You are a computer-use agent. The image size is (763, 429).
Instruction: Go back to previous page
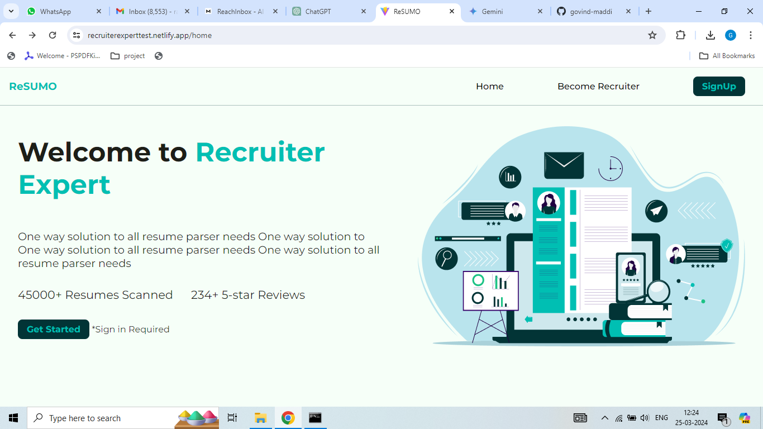coord(12,35)
